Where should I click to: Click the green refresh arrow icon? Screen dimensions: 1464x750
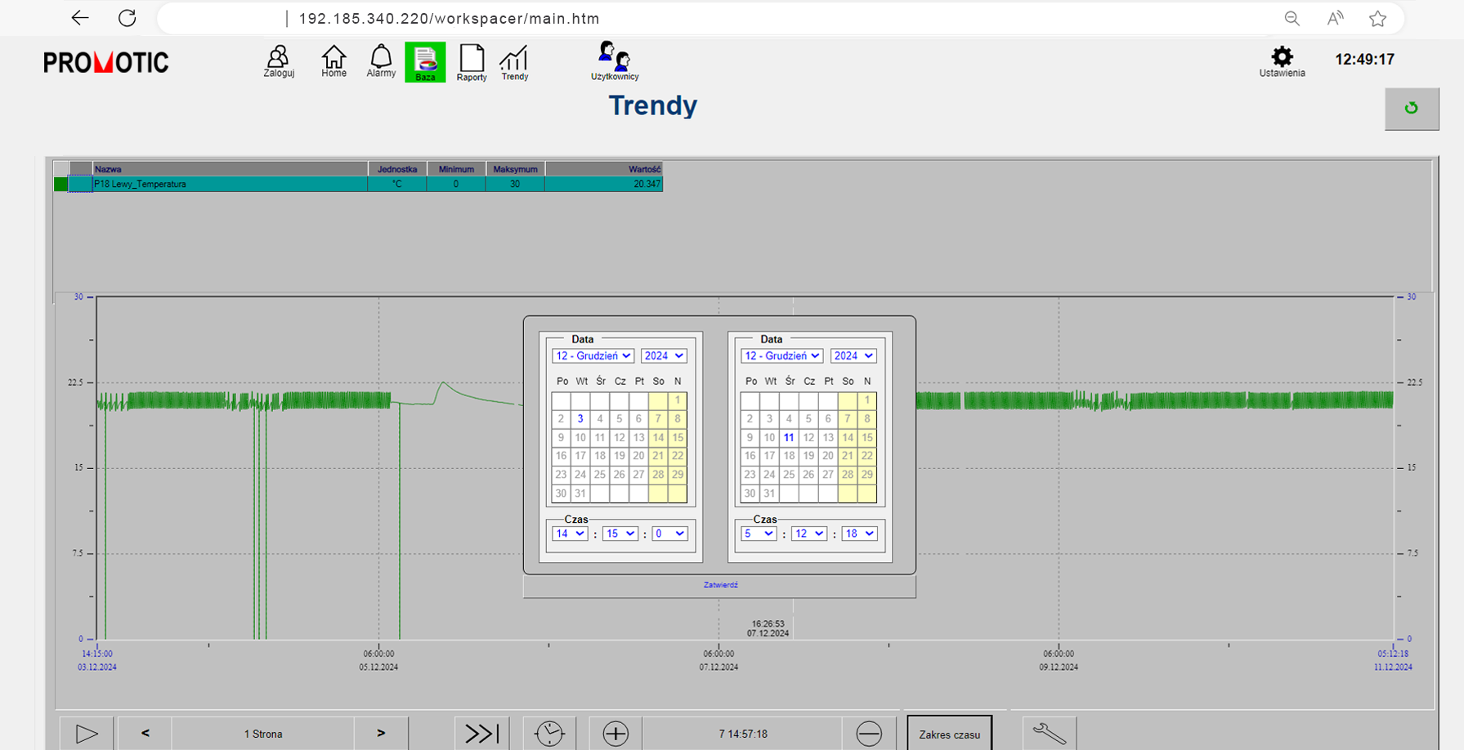pyautogui.click(x=1412, y=108)
